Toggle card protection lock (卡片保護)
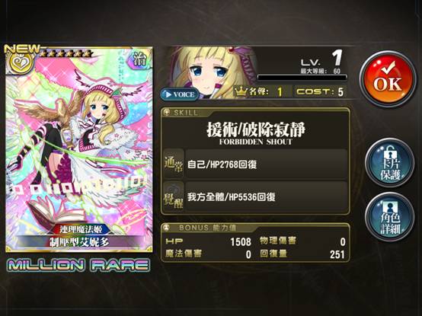 390,162
